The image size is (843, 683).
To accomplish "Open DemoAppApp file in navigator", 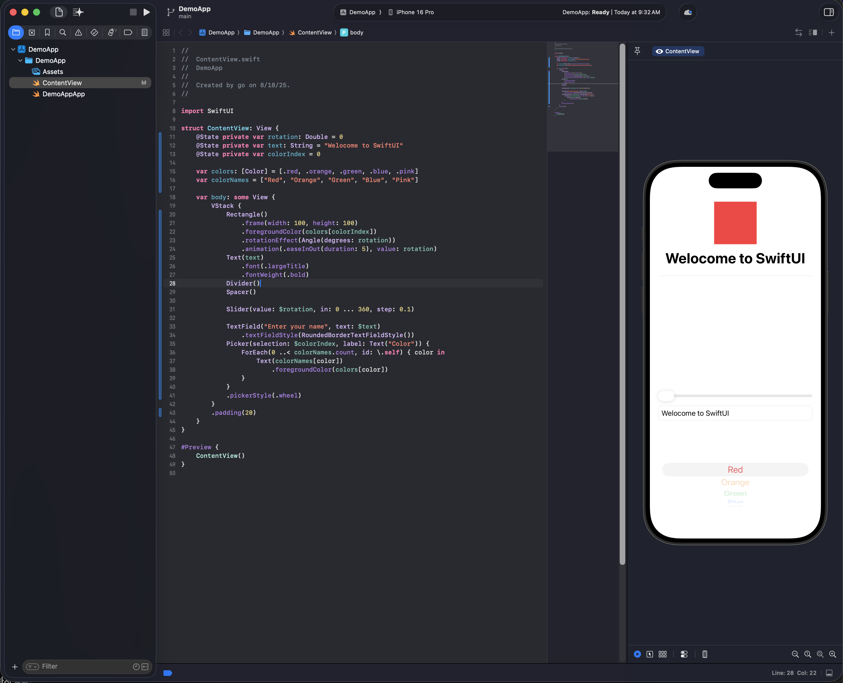I will tap(63, 94).
